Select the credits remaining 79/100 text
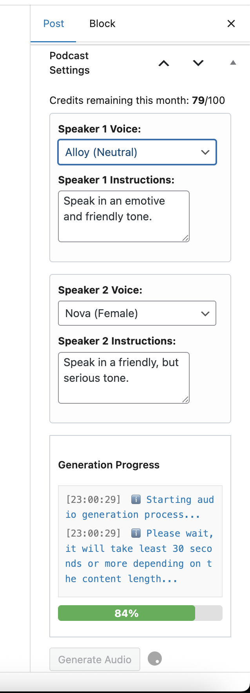Viewport: 250px width, 693px height. [x=137, y=101]
